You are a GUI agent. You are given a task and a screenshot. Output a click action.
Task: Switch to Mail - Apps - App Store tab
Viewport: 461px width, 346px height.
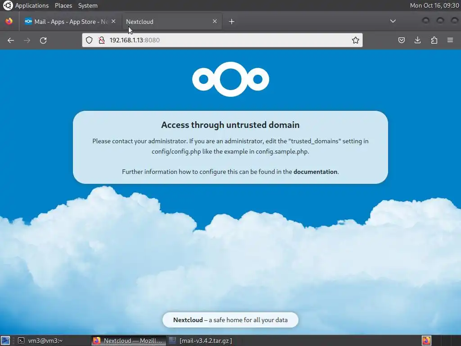(70, 22)
